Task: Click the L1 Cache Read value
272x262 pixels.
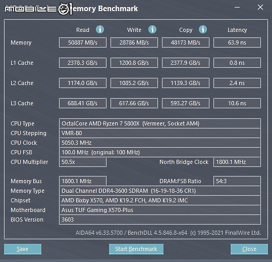Action: 83,63
